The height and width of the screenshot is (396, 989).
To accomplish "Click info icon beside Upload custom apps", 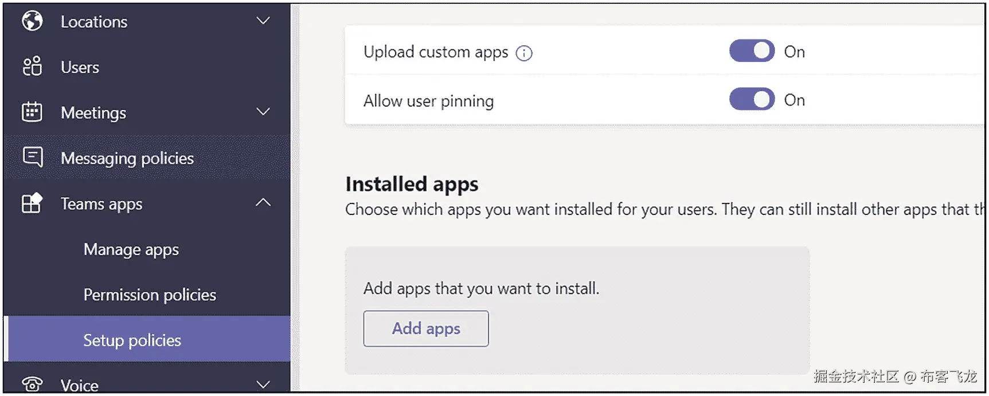I will [524, 53].
